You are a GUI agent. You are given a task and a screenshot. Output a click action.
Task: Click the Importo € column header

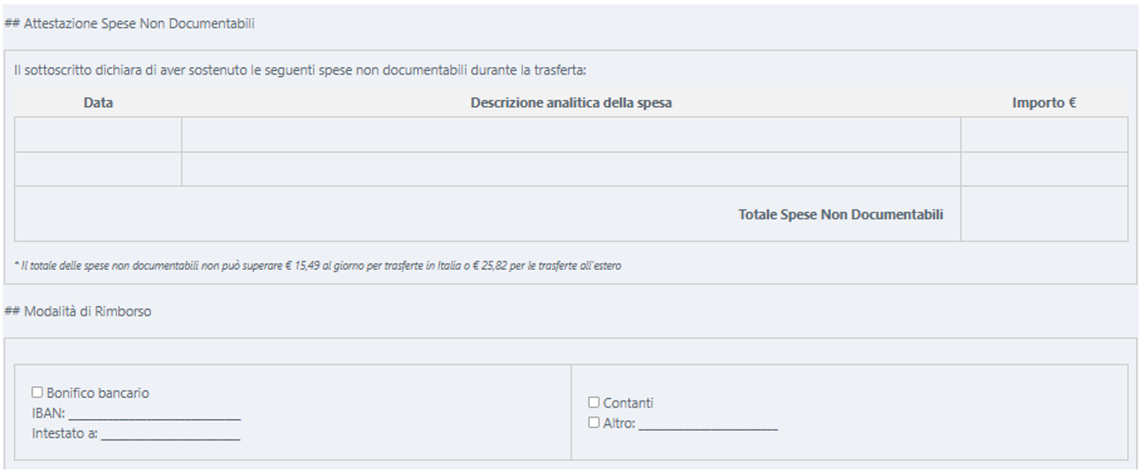tap(1044, 103)
